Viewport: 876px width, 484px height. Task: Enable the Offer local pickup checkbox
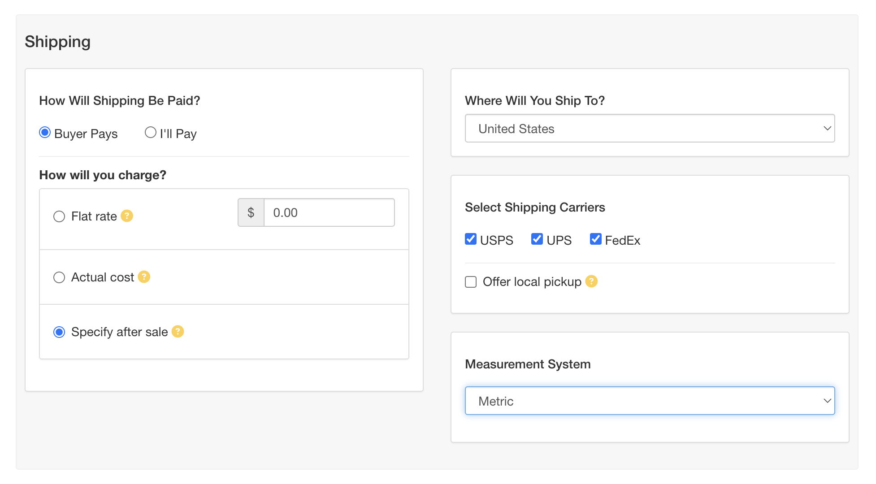[x=471, y=282]
